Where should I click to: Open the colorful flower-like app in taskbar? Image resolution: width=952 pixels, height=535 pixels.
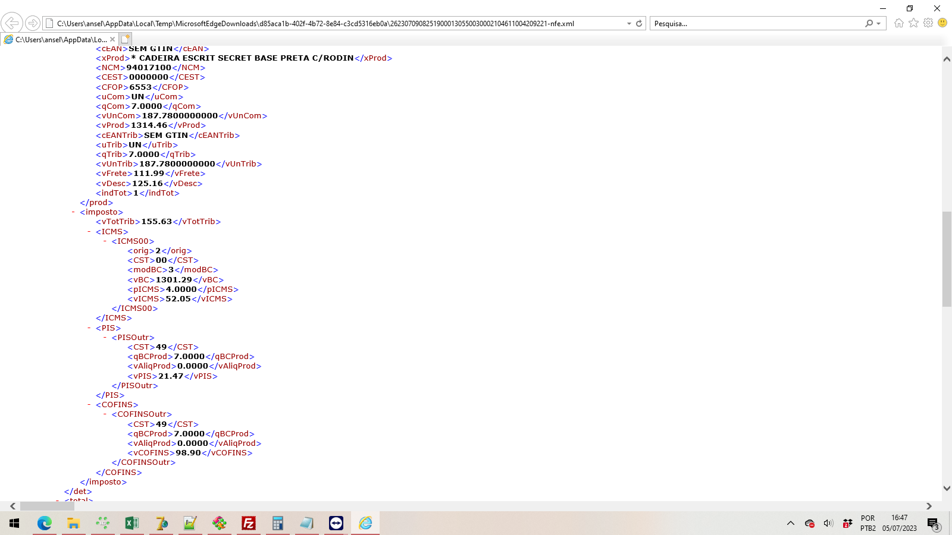point(219,523)
